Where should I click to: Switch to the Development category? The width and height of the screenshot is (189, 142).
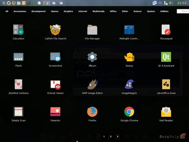point(39,11)
